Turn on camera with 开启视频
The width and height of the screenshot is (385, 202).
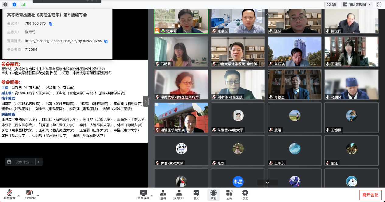pyautogui.click(x=30, y=194)
